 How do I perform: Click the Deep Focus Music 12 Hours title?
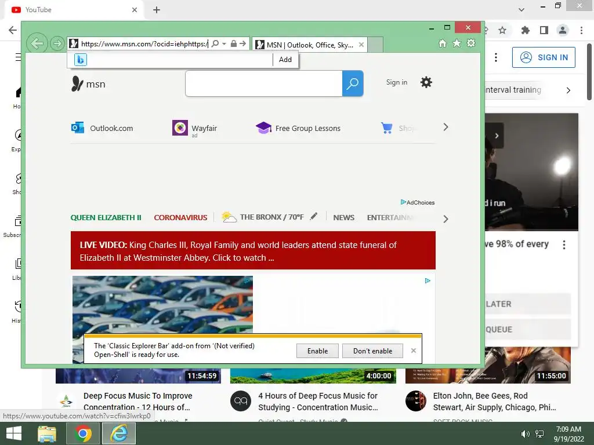(x=137, y=401)
